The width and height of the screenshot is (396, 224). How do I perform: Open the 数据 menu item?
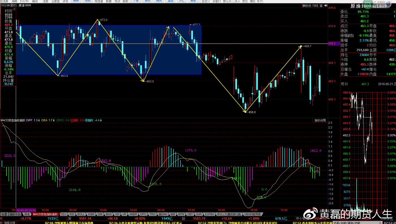click(109, 1)
